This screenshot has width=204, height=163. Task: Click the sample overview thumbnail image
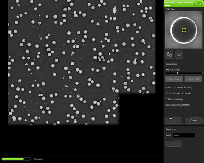pyautogui.click(x=184, y=30)
